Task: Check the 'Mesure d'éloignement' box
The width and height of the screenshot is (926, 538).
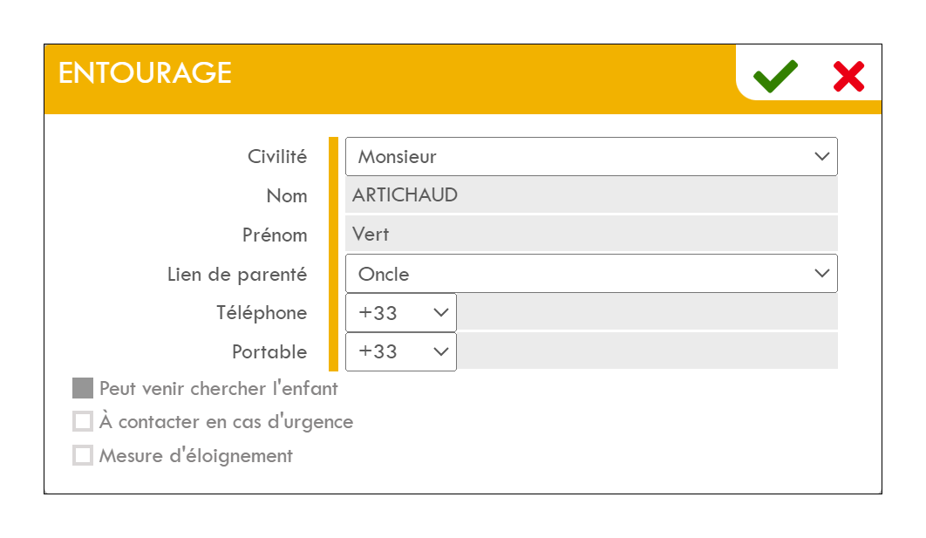Action: click(x=83, y=455)
